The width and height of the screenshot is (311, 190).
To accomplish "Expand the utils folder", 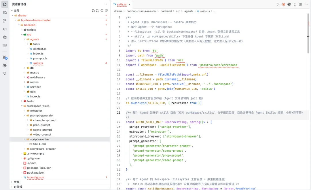I will pos(25,91).
